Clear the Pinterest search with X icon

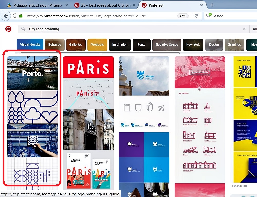(244, 29)
